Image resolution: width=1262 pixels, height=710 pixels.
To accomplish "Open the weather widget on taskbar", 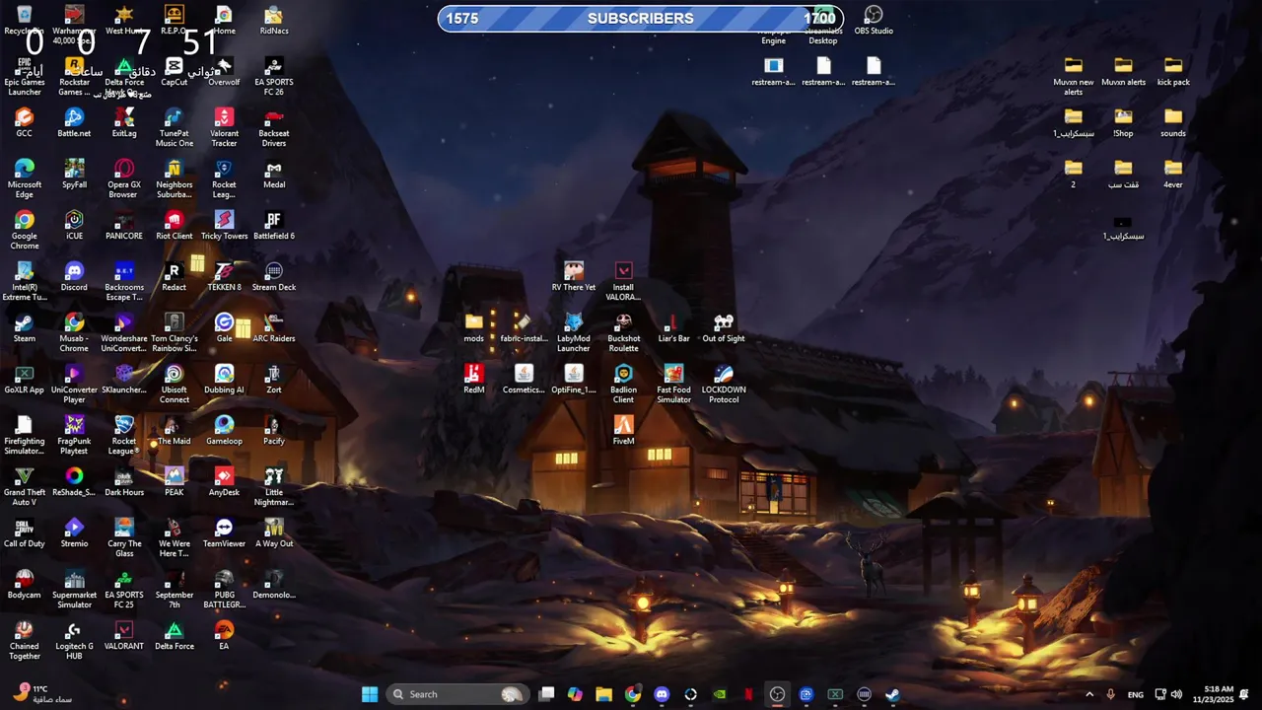I will [43, 694].
